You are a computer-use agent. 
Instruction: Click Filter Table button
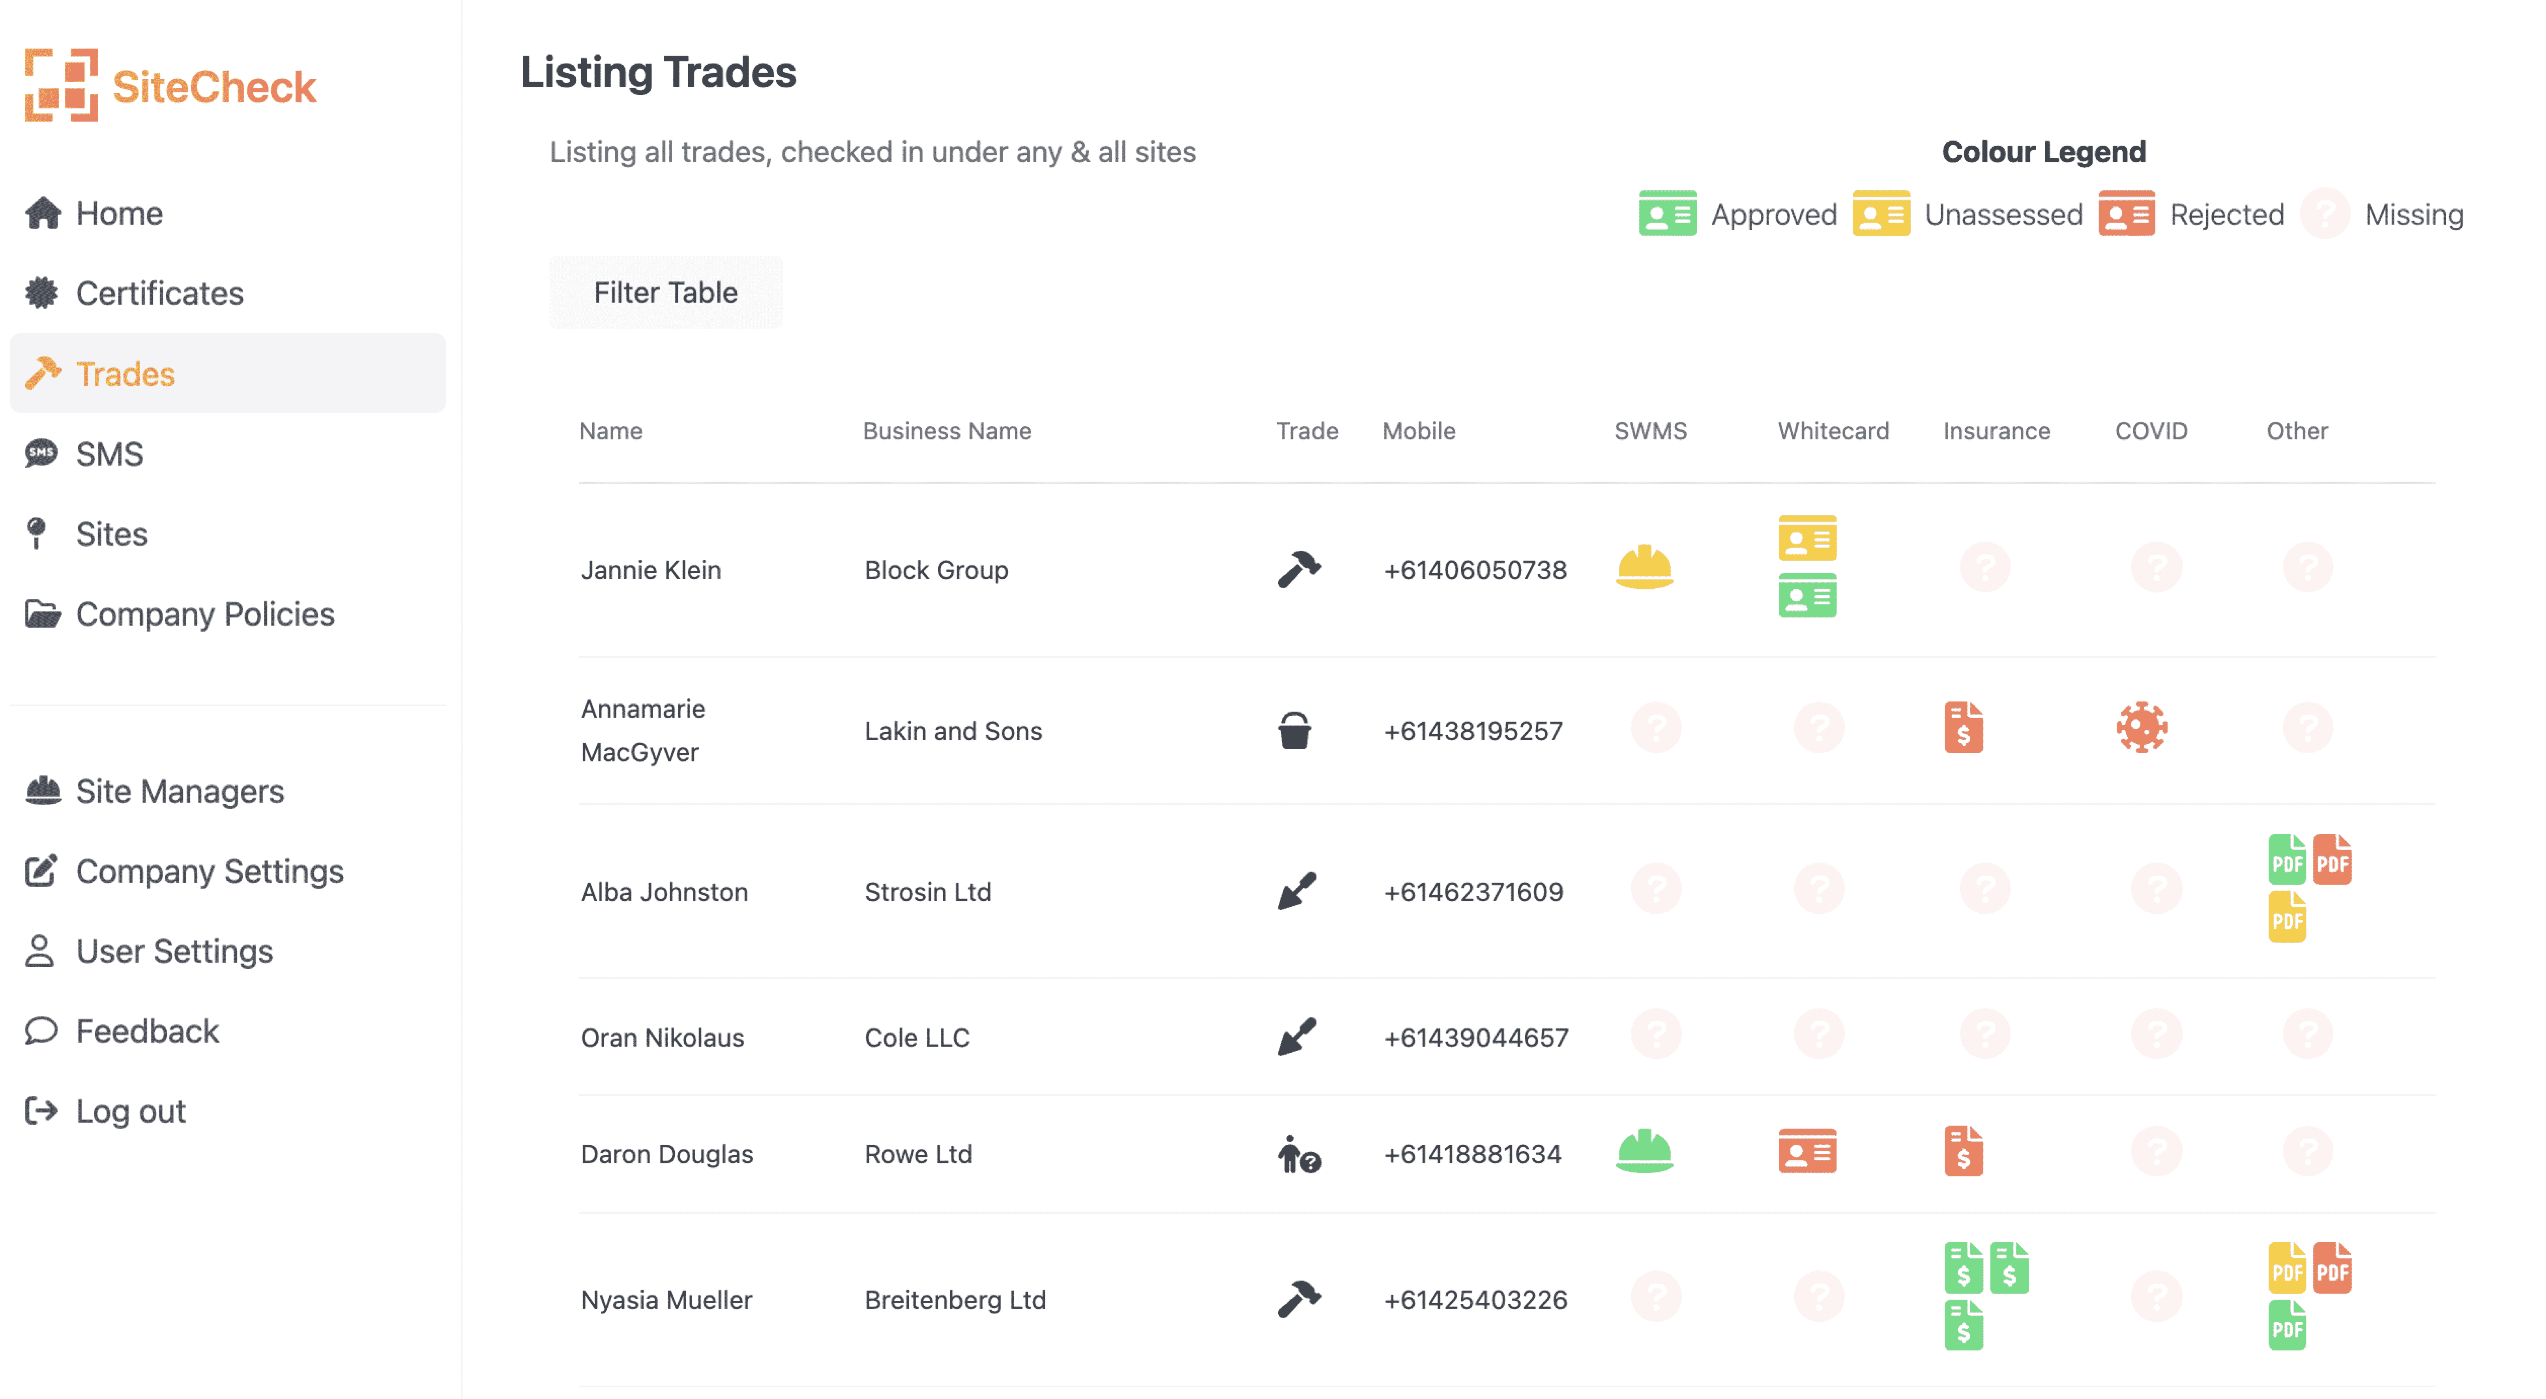point(665,293)
